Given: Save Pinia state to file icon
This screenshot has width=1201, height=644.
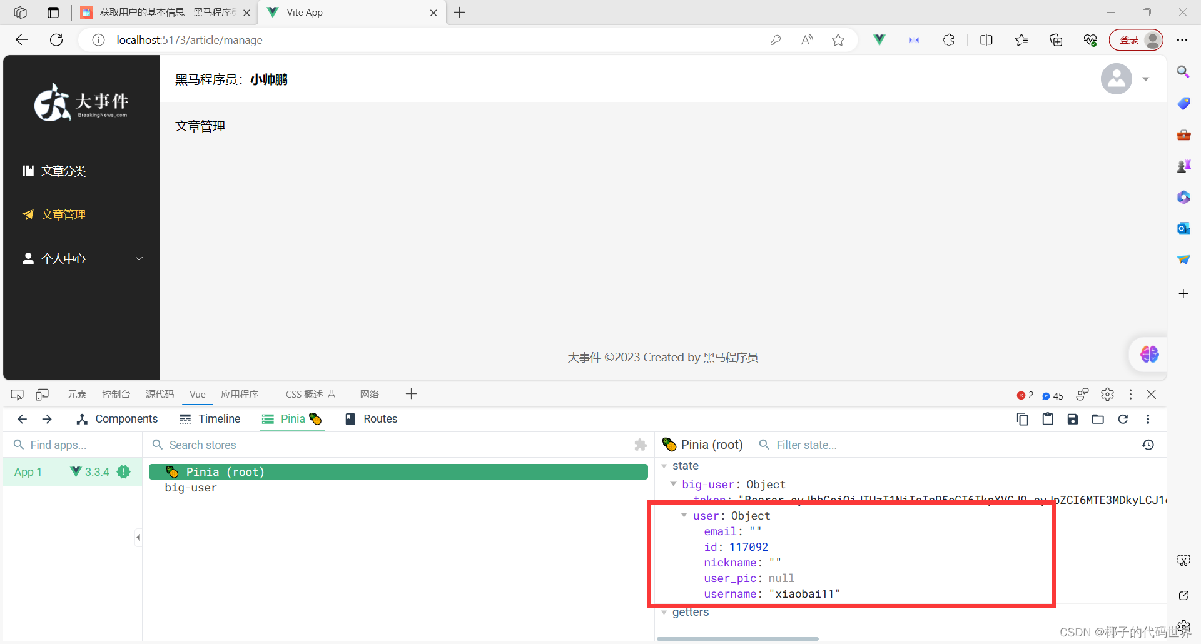Looking at the screenshot, I should pyautogui.click(x=1073, y=419).
